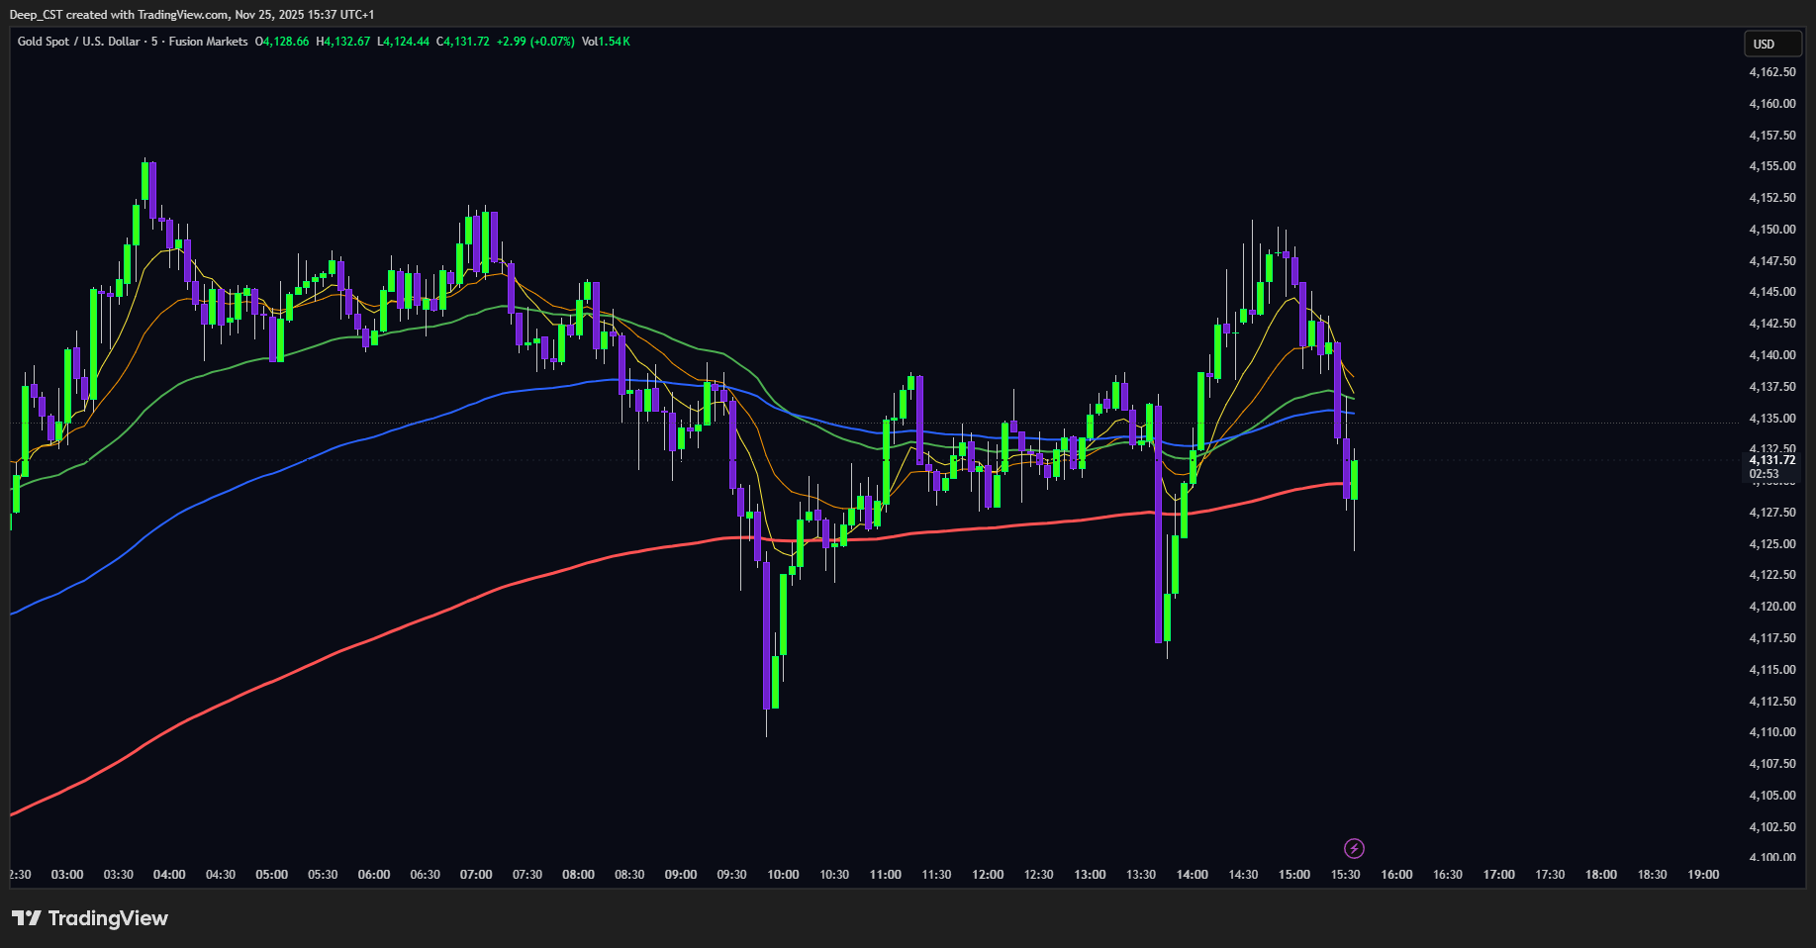Viewport: 1816px width, 948px height.
Task: Click the 4,110.00 level on price axis
Action: click(1771, 732)
